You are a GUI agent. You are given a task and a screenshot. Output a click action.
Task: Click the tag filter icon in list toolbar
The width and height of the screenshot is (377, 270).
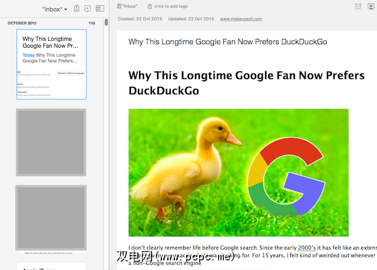click(x=77, y=9)
